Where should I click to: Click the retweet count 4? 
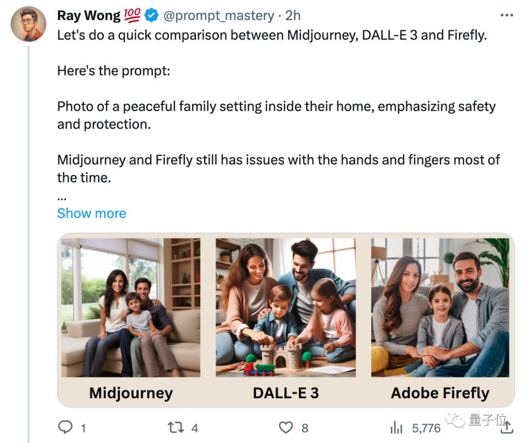click(x=195, y=428)
